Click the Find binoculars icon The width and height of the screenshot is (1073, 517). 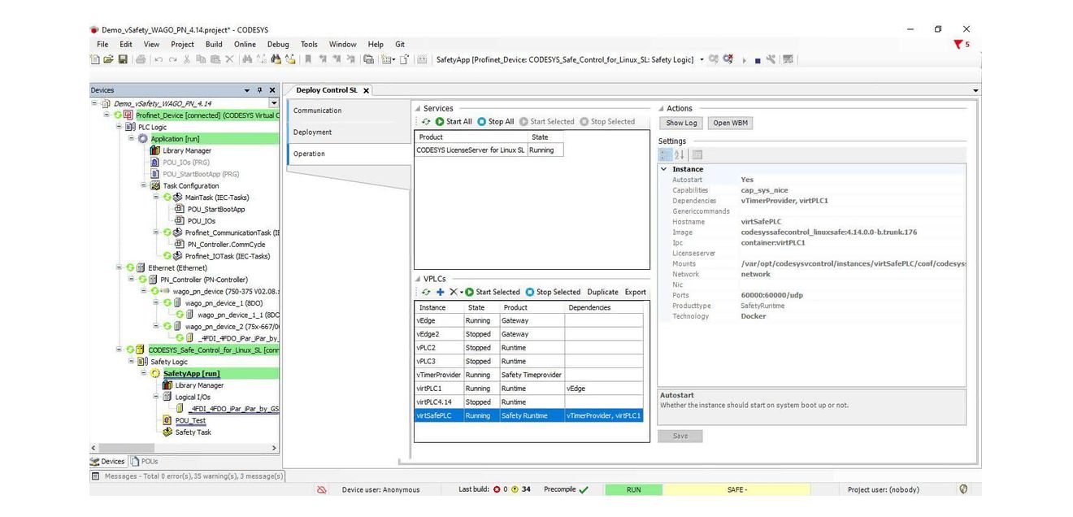click(x=247, y=59)
